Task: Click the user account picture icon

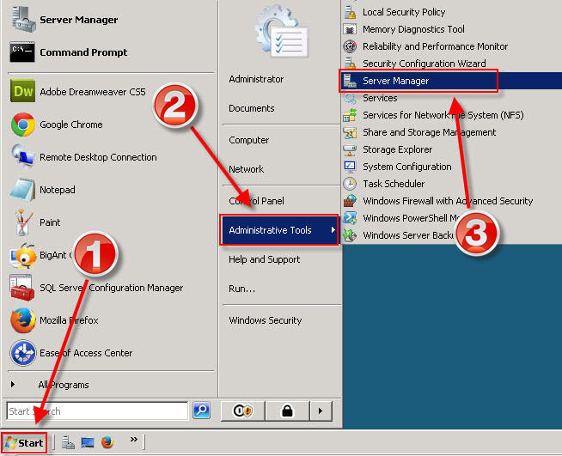Action: [x=282, y=30]
